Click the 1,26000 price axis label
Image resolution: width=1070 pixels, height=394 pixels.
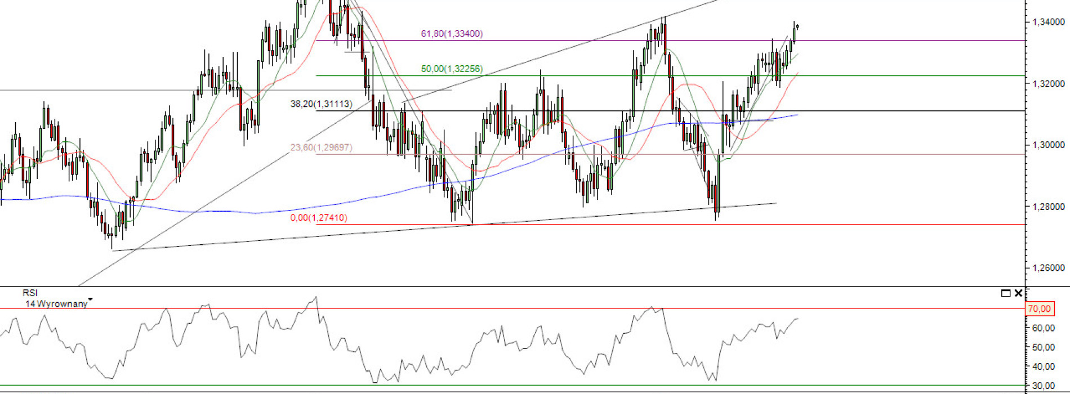[1048, 268]
